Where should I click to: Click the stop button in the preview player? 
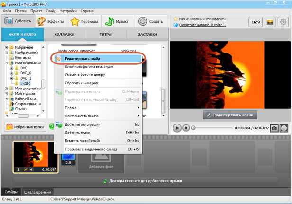click(x=186, y=128)
